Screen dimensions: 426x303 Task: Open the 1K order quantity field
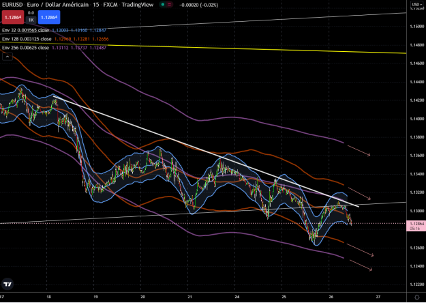(31, 20)
